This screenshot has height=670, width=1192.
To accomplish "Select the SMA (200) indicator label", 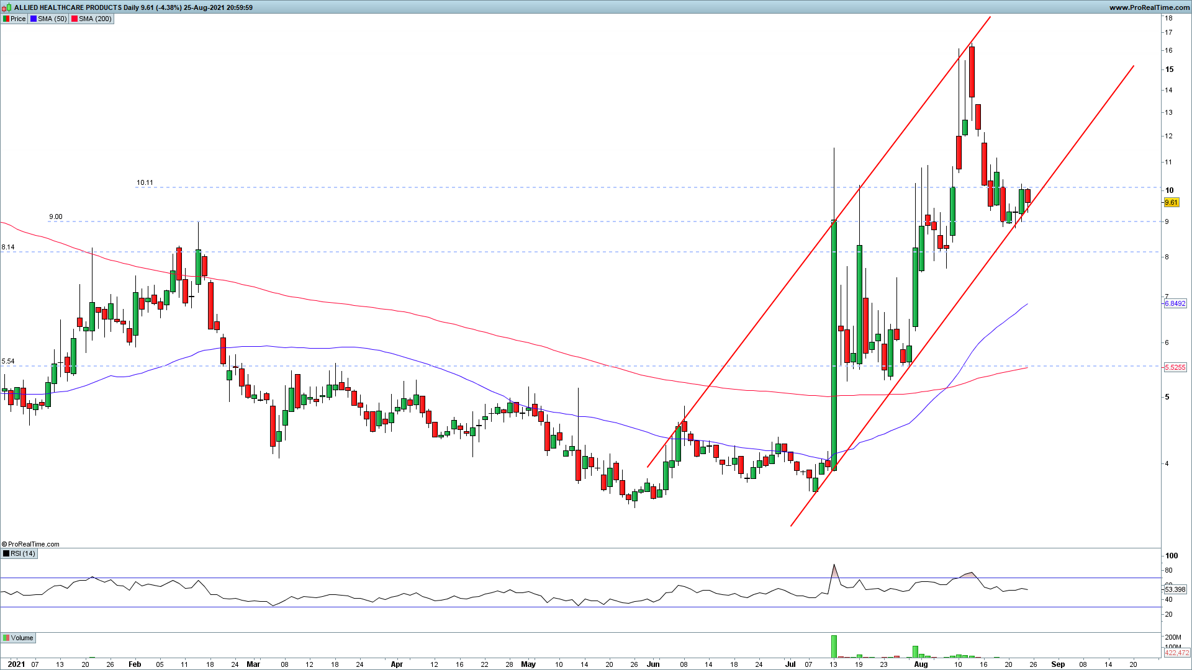I will tap(95, 19).
